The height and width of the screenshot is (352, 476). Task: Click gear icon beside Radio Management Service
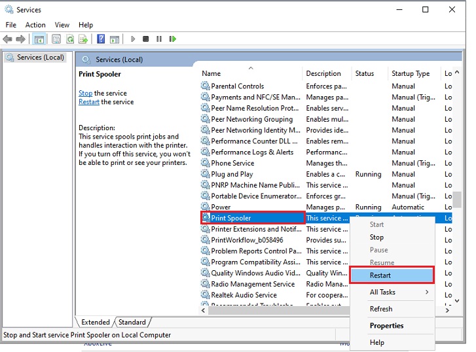[x=206, y=284]
